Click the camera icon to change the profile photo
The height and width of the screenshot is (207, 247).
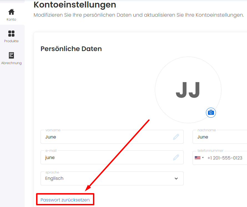pos(211,113)
